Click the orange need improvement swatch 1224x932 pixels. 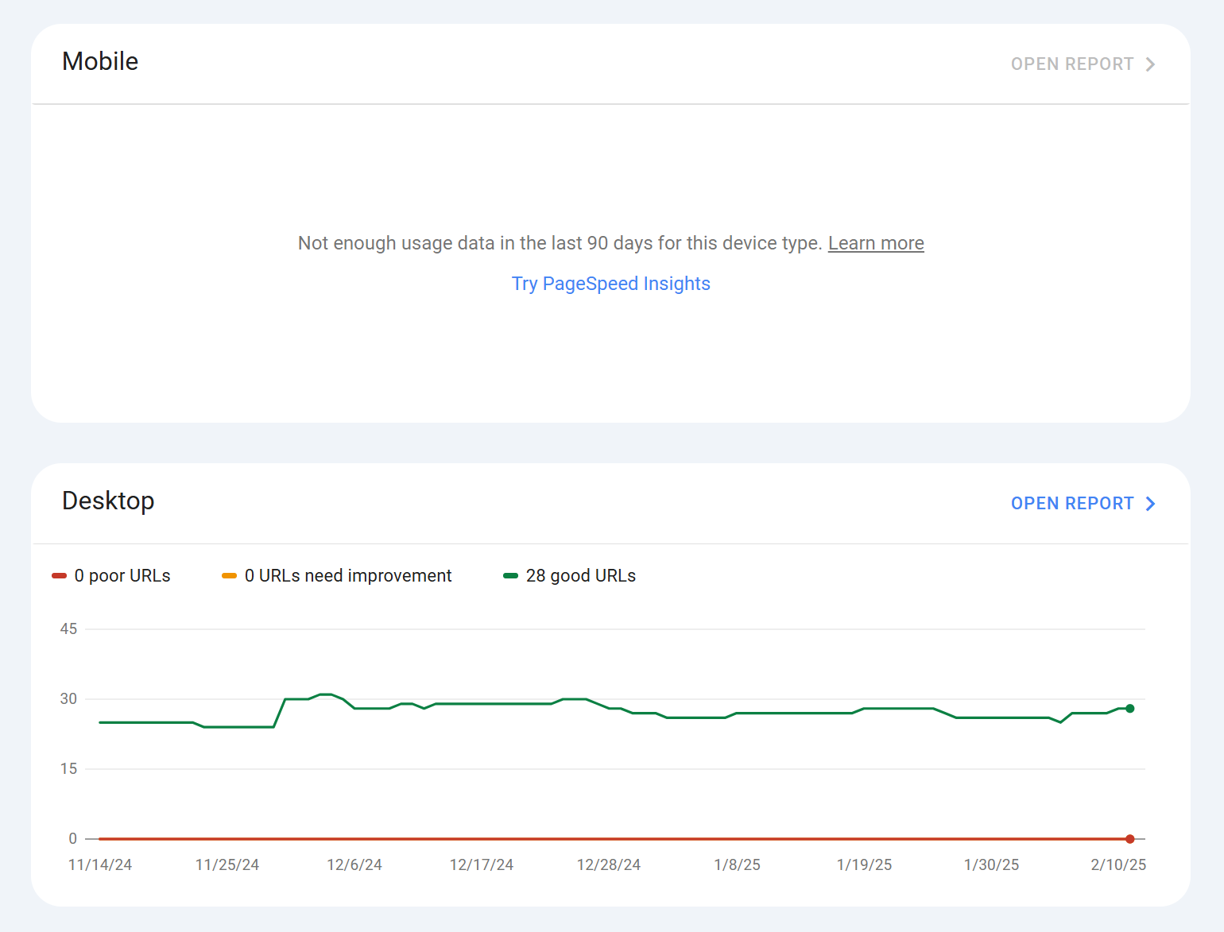[229, 576]
